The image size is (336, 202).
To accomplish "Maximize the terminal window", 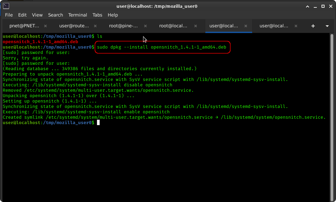I will 323,6.
